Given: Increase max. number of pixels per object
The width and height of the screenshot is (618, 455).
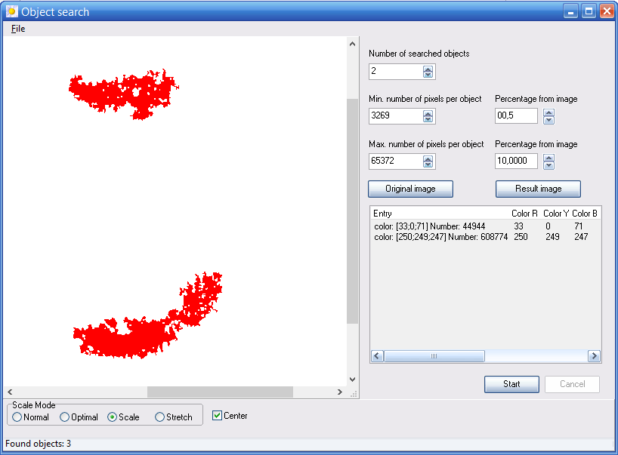Looking at the screenshot, I should click(428, 158).
